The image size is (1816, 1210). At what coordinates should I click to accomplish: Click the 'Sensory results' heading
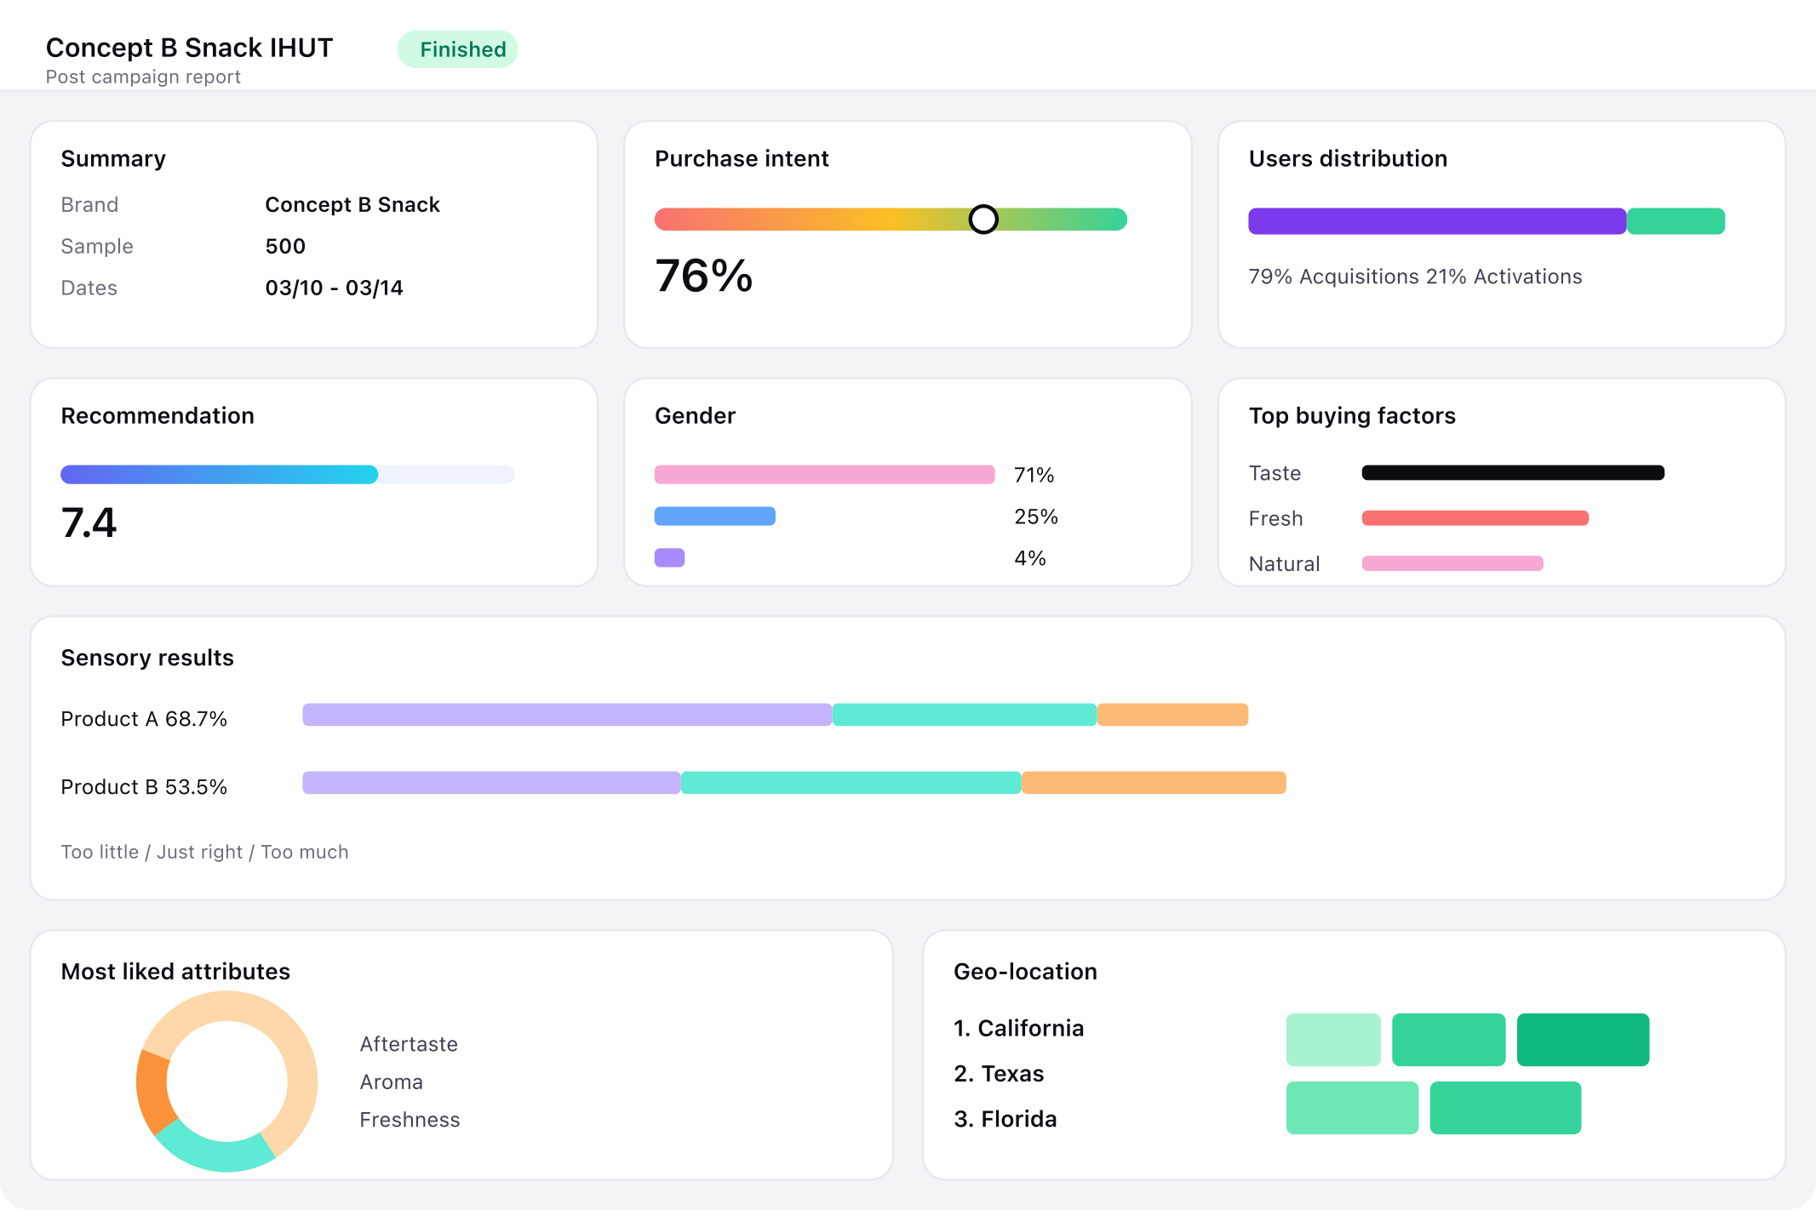tap(147, 658)
